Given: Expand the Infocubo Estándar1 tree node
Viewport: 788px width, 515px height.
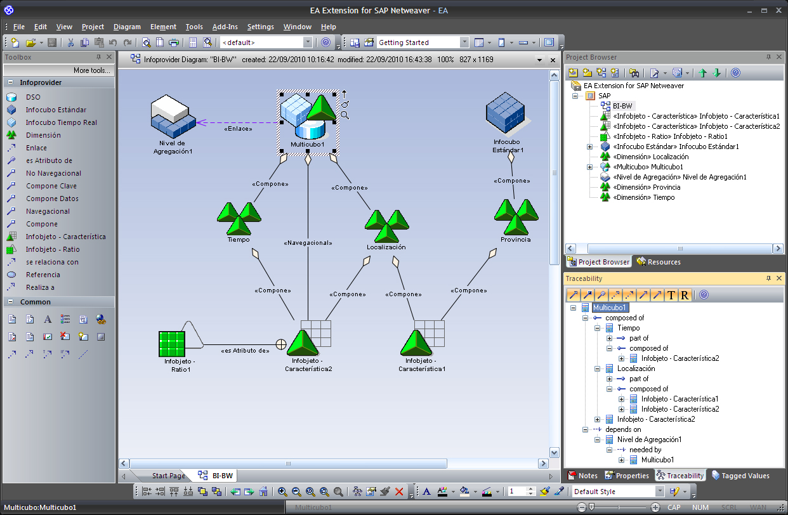Looking at the screenshot, I should click(589, 147).
